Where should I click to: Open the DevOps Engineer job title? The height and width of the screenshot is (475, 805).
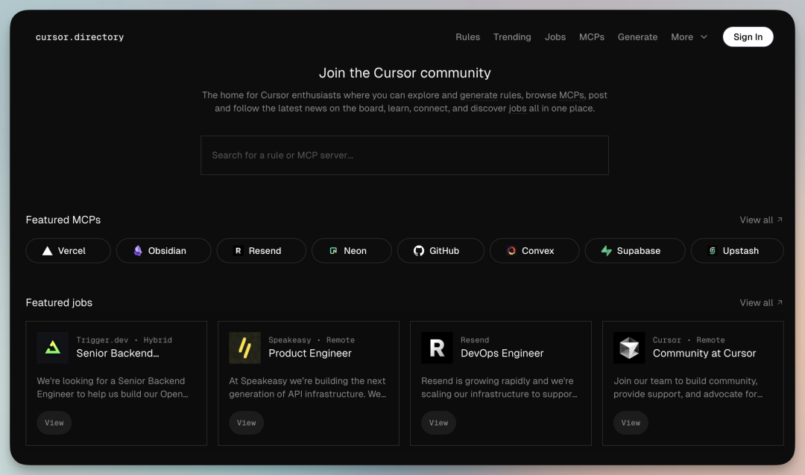pos(502,353)
